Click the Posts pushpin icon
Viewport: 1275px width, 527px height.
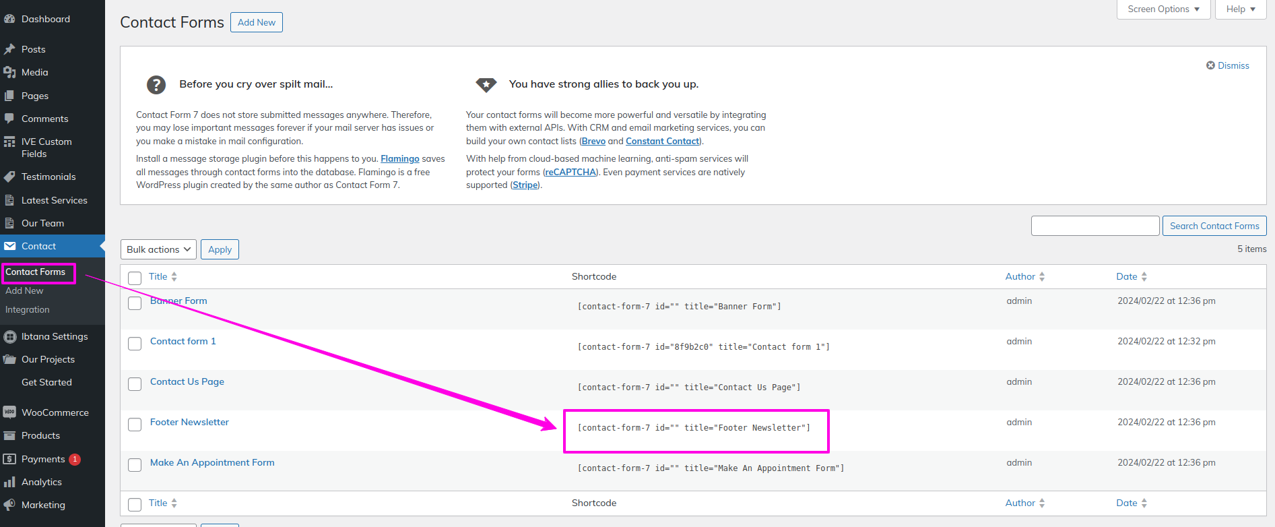pos(9,49)
